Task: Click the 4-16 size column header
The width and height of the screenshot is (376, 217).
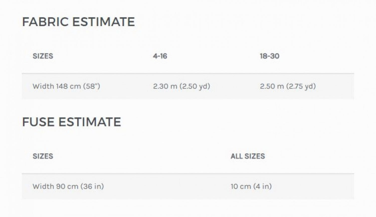Action: [x=160, y=56]
